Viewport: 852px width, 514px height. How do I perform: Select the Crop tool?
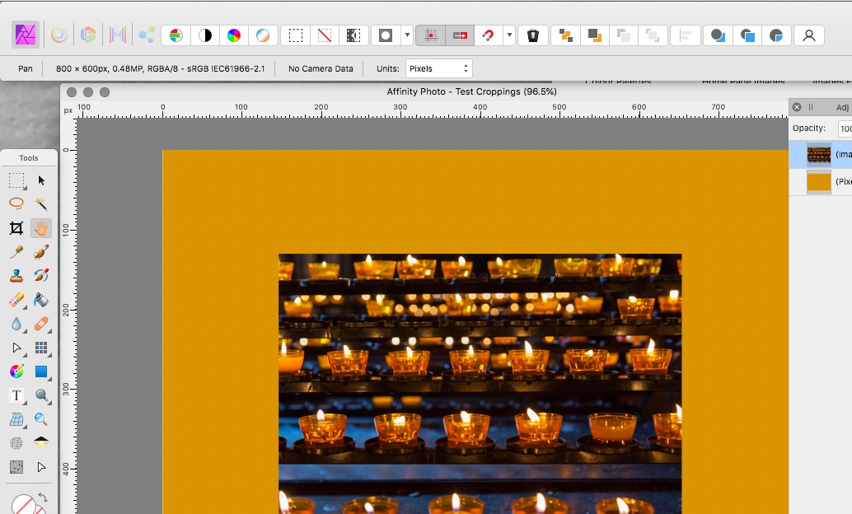(x=15, y=228)
